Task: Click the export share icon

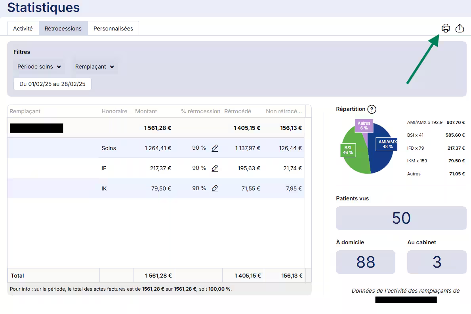Action: (x=460, y=28)
